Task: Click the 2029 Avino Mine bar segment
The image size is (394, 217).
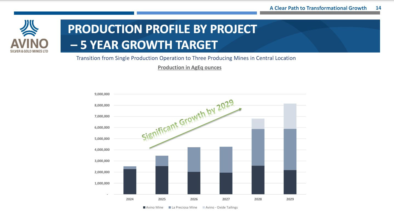Action: pyautogui.click(x=290, y=182)
